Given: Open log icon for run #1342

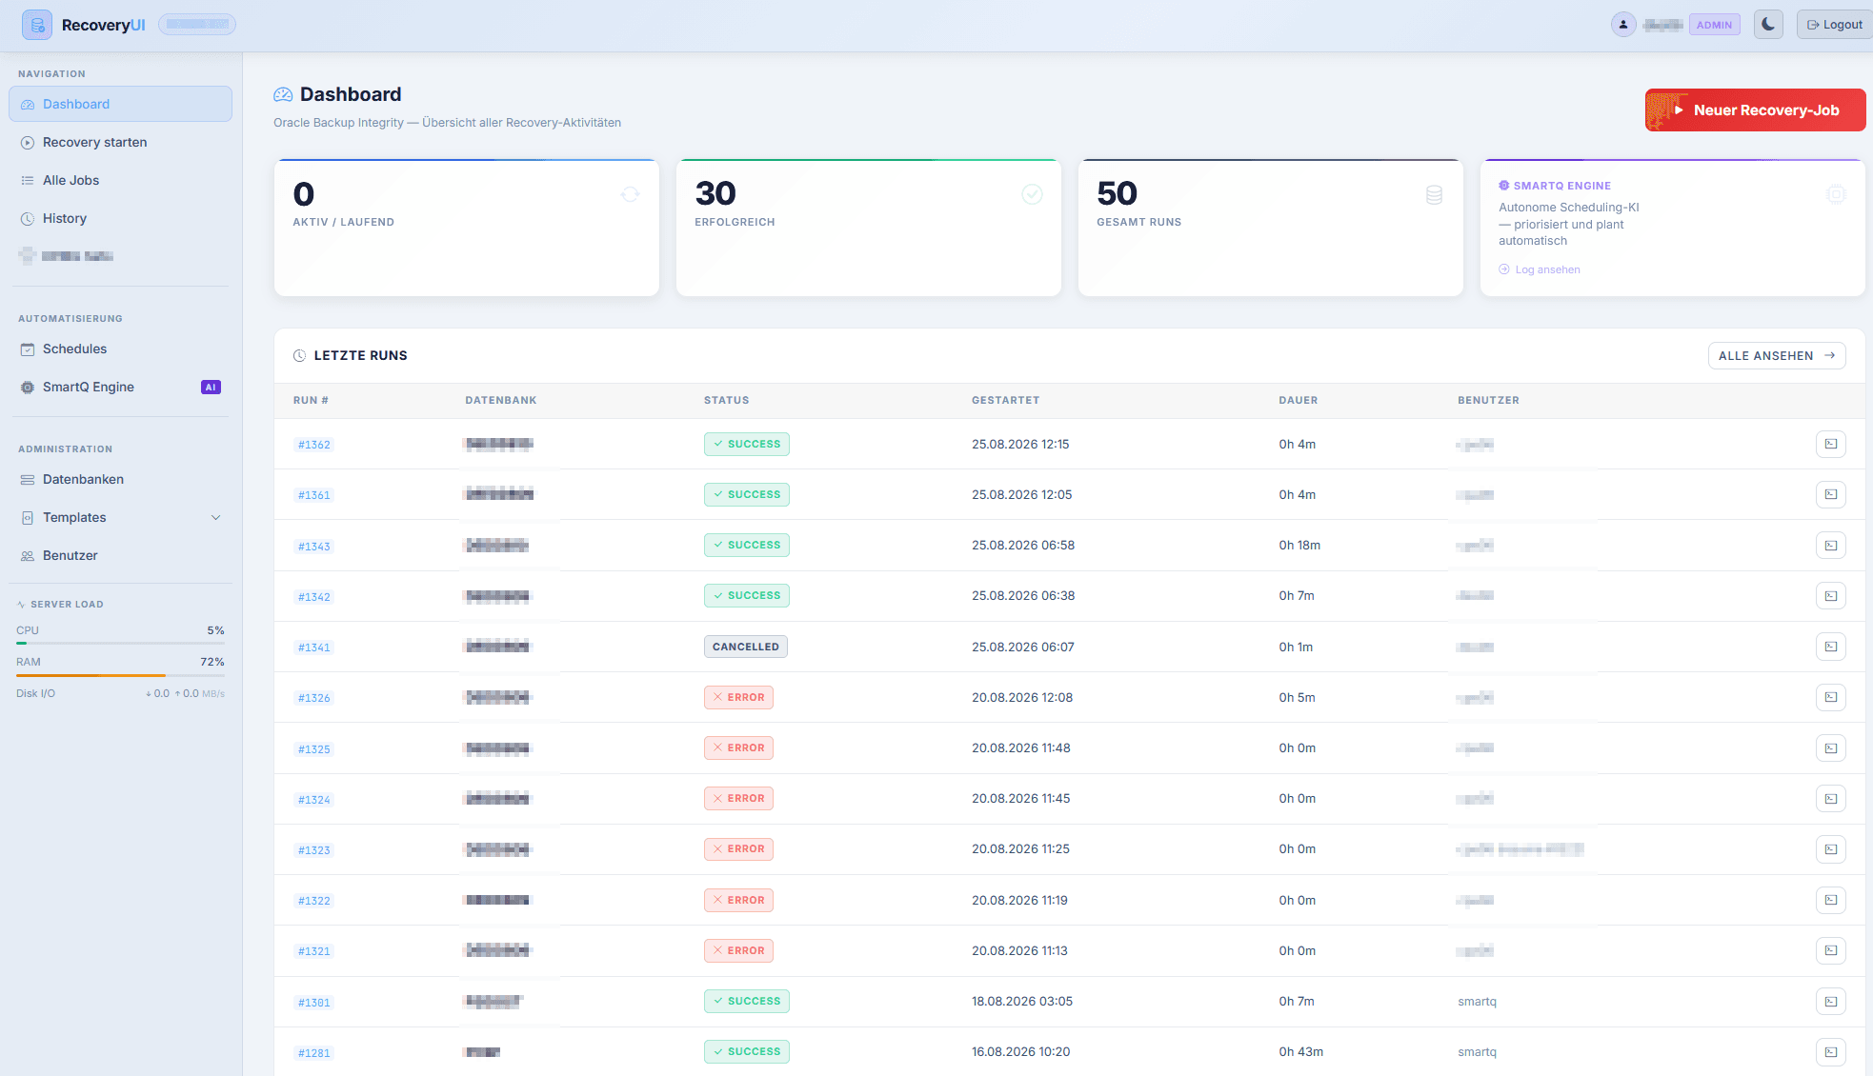Looking at the screenshot, I should tap(1830, 596).
